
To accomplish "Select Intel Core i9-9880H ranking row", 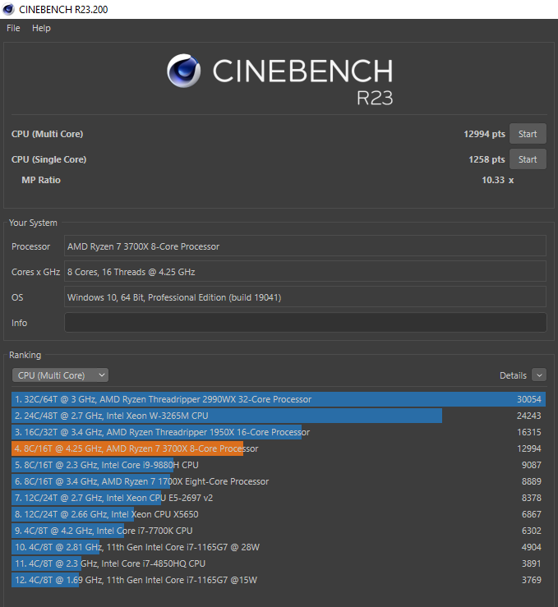I will [279, 465].
